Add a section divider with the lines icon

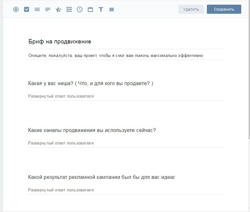coord(111,10)
